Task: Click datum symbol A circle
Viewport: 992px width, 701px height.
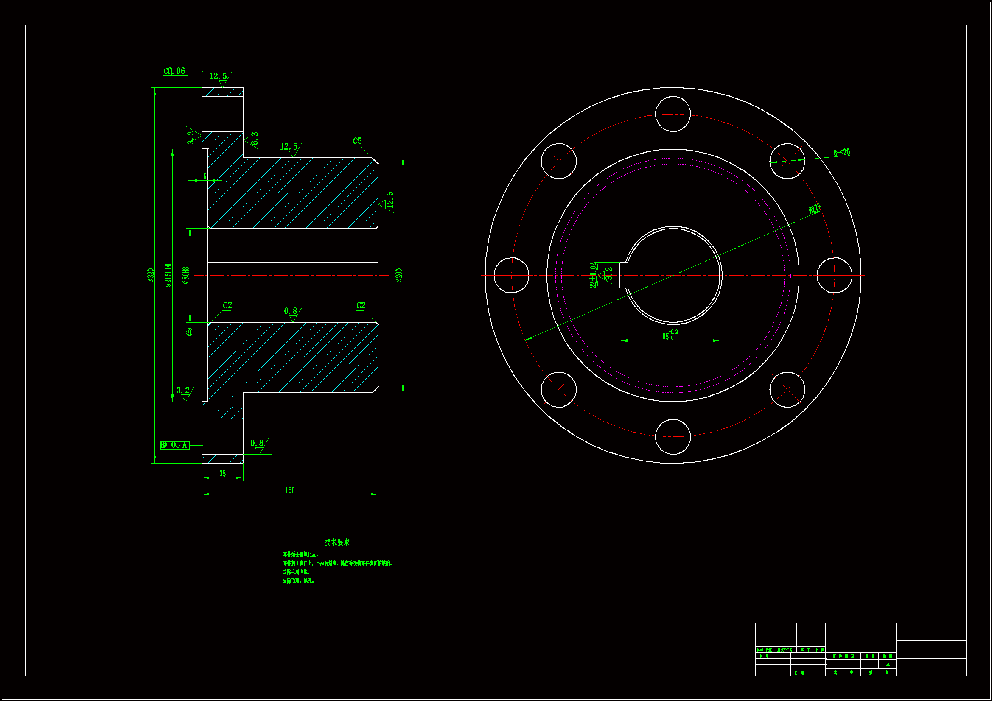Action: coord(190,332)
